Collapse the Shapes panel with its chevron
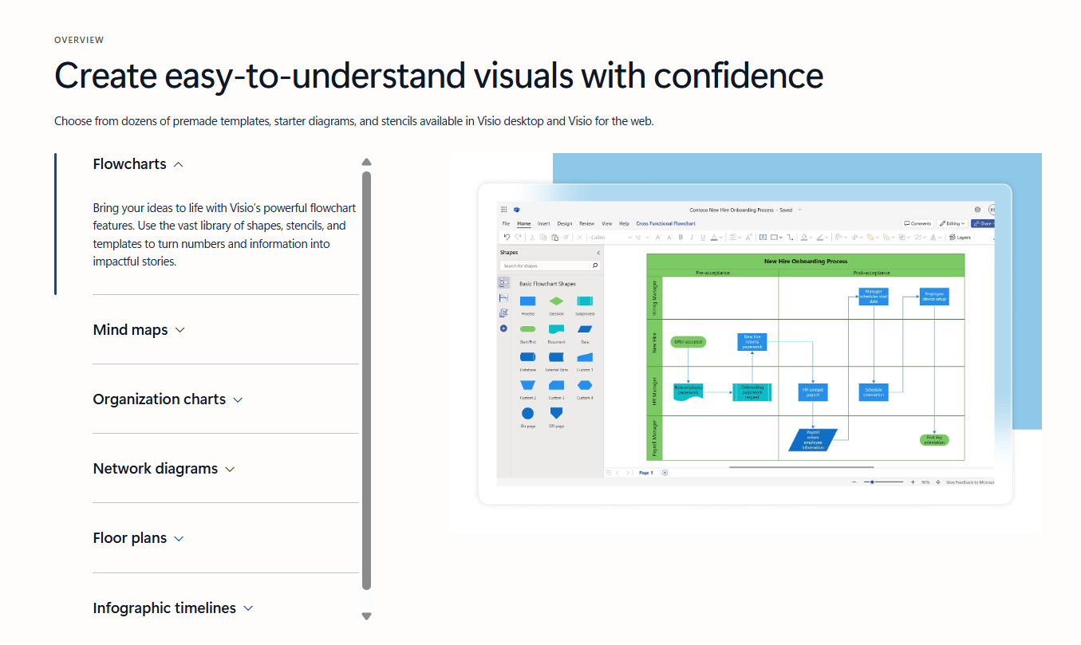 tap(598, 253)
